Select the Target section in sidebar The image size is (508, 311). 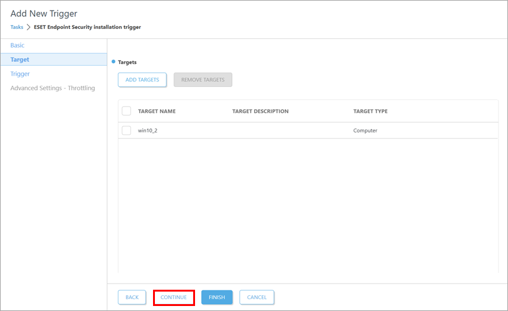(x=20, y=59)
